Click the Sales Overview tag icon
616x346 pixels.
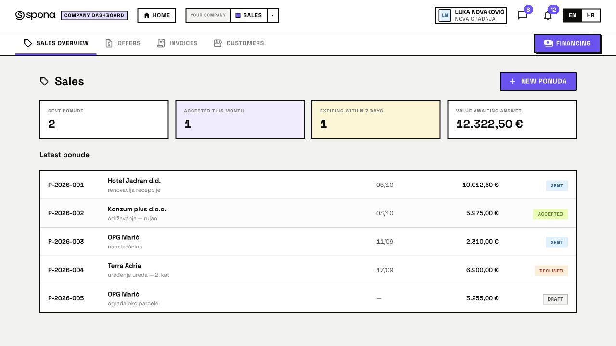point(28,43)
